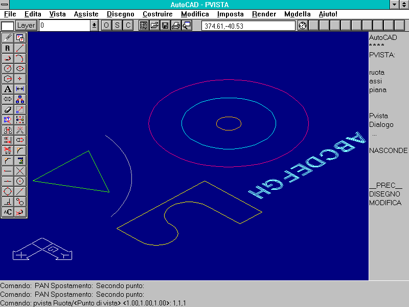Click AutoCAD at top of side menu
This screenshot has width=409, height=307.
pos(383,37)
